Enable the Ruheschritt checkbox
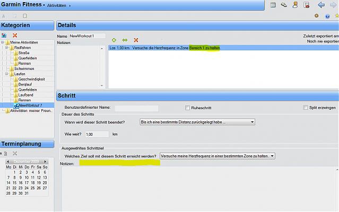Viewport: 339px width, 212px height. [x=188, y=108]
